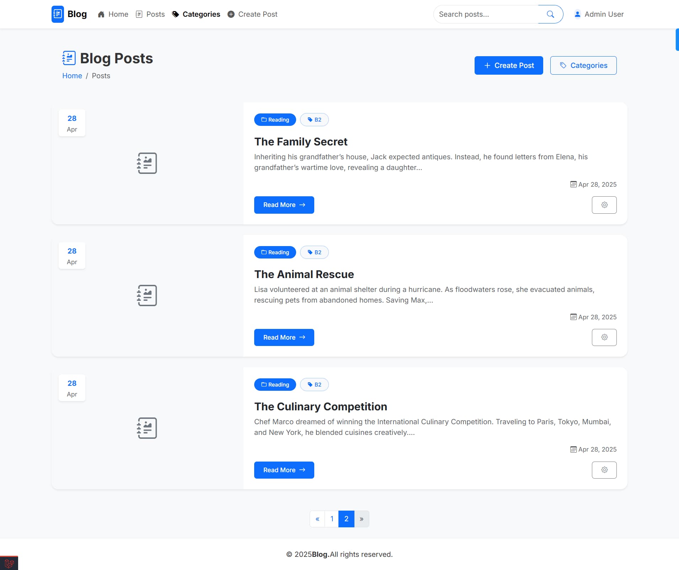The image size is (679, 570).
Task: Open the options gear menu on The Animal Rescue post
Action: click(x=604, y=337)
